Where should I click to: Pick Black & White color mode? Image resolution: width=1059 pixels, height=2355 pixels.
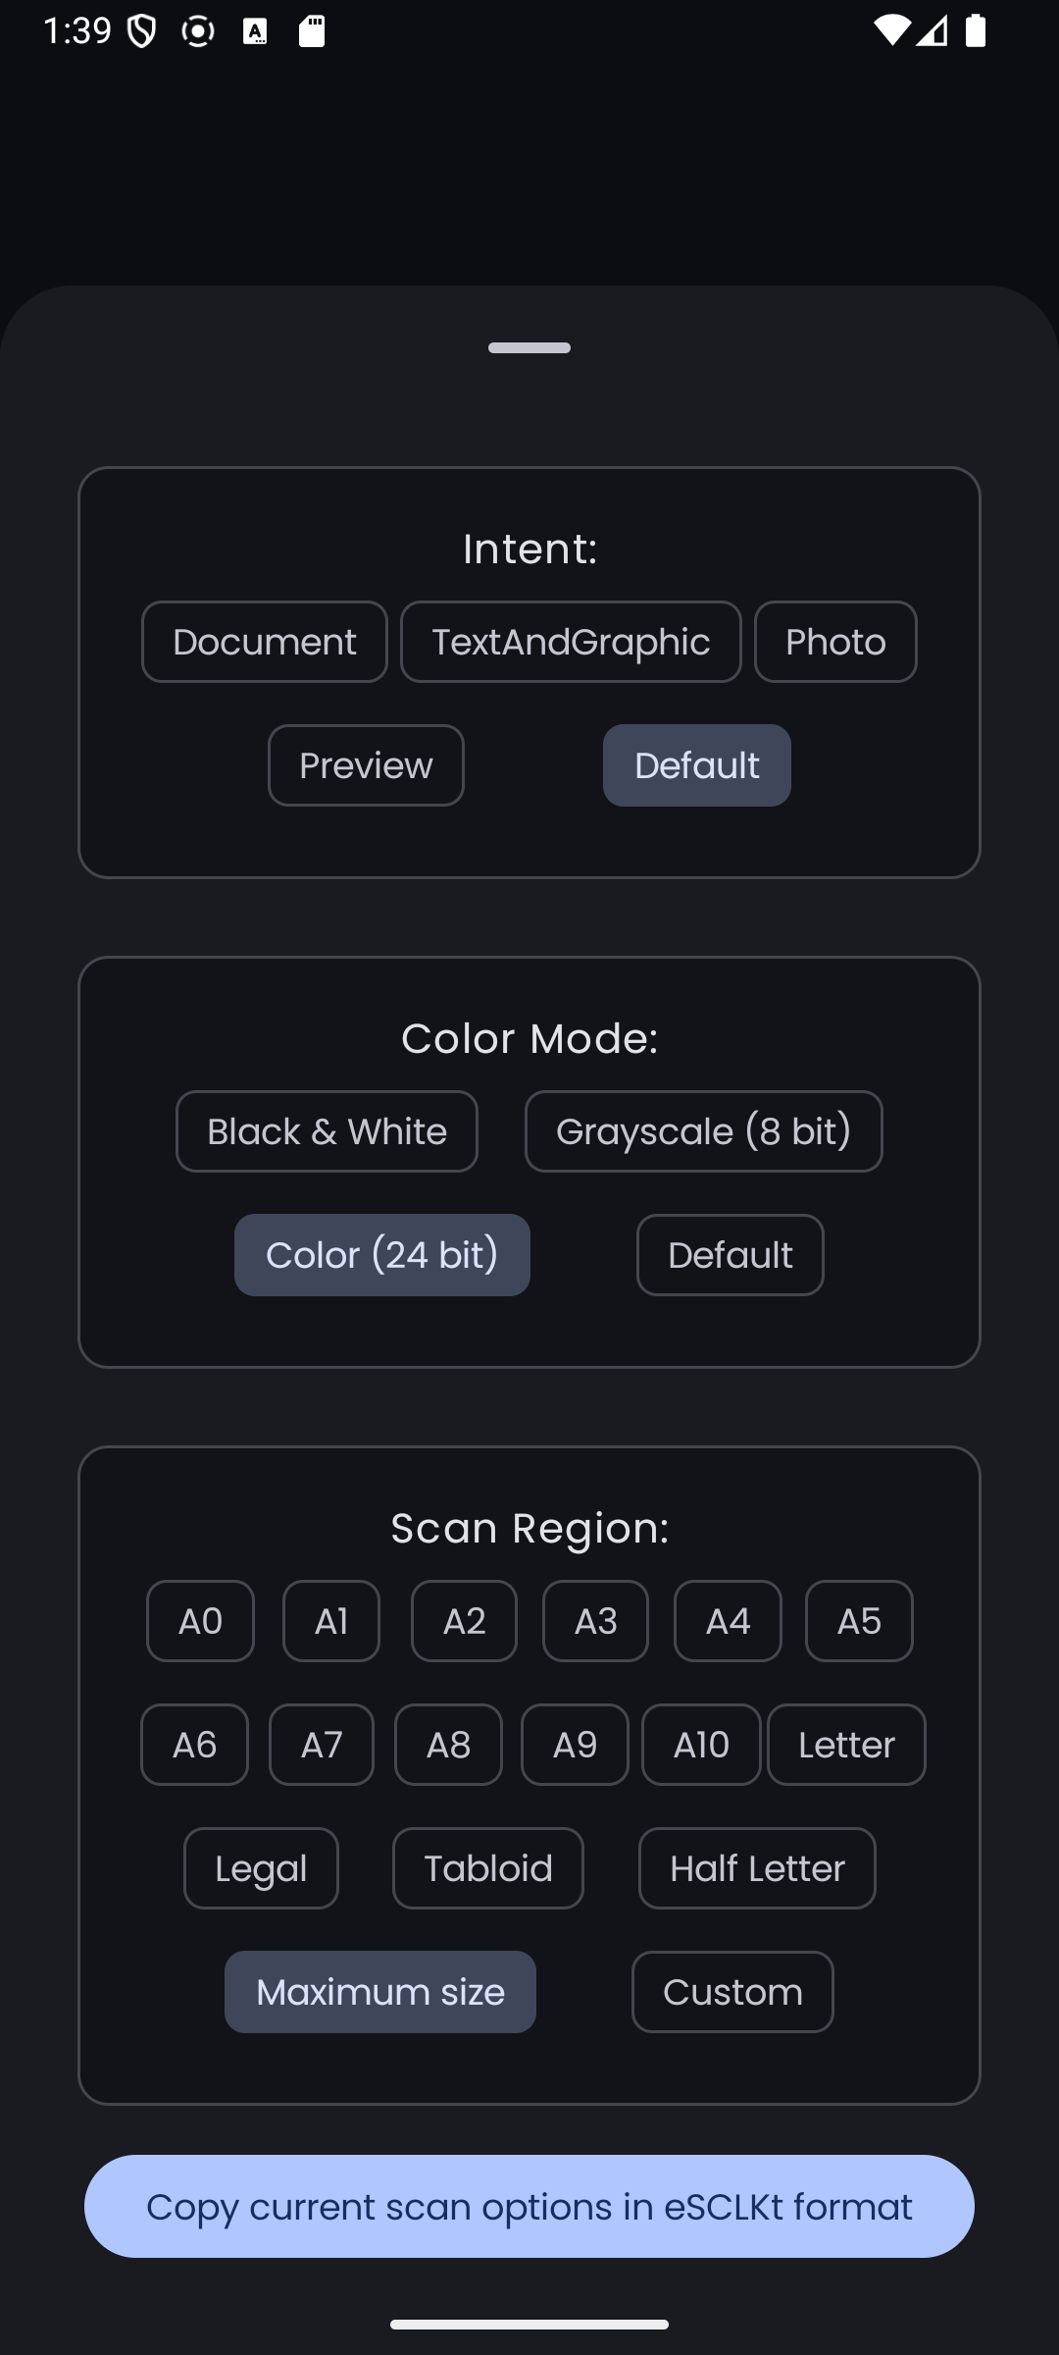[x=327, y=1131]
